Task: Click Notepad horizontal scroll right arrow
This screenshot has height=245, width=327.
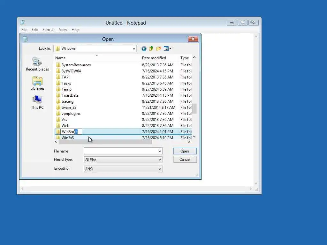Action: pos(251,189)
